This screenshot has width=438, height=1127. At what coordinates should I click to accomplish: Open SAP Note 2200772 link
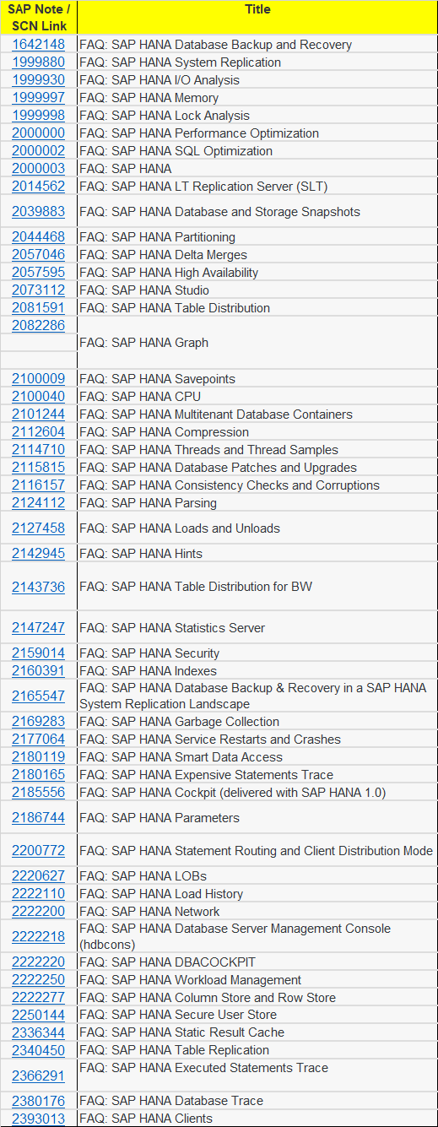(x=38, y=851)
